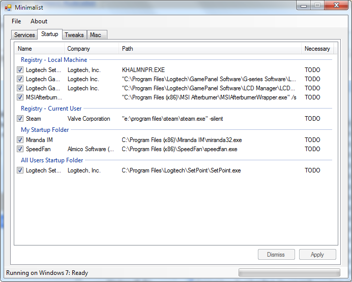Screen dimensions: 352x282
Task: Select the SetPoint.exe path cell
Action: click(x=182, y=170)
